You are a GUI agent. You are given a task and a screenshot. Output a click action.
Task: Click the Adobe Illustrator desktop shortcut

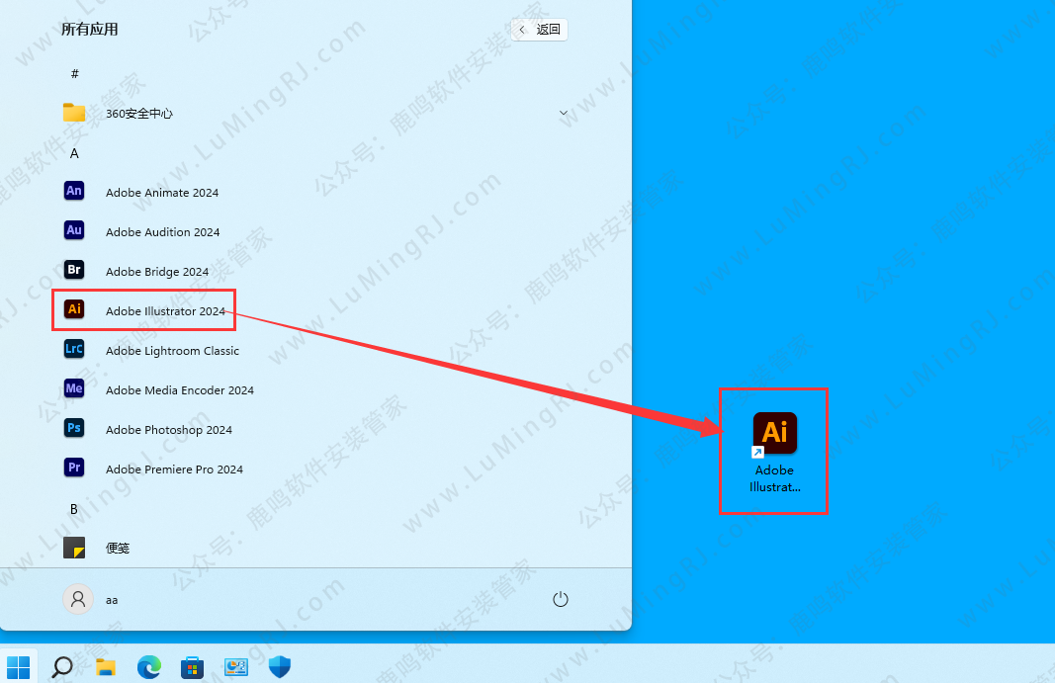774,452
